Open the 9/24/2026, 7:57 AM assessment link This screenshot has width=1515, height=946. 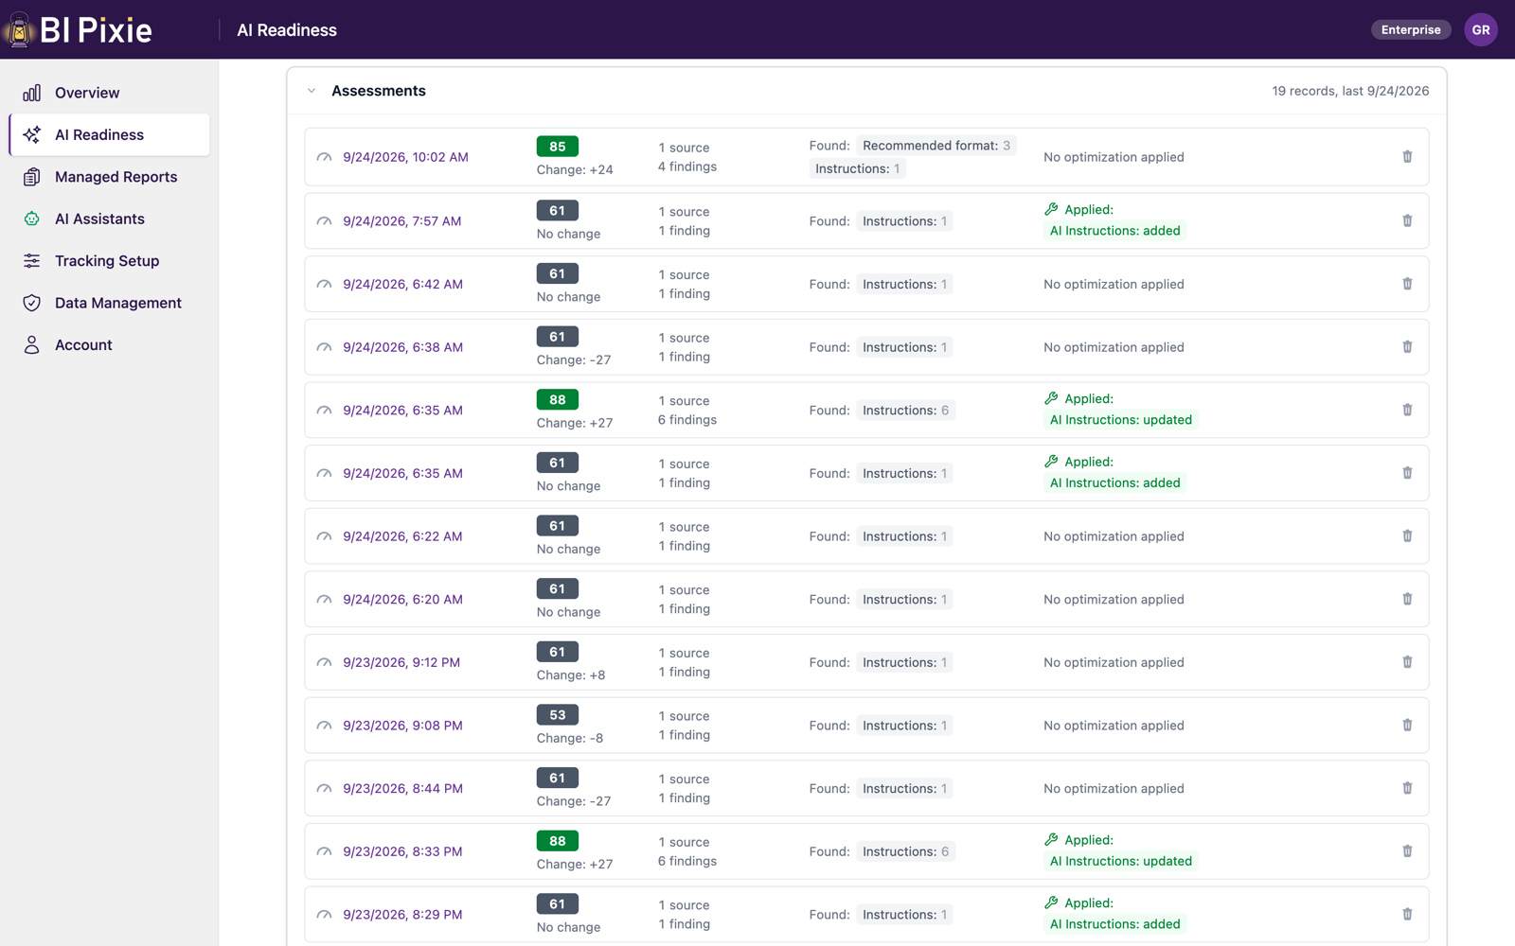(x=402, y=221)
